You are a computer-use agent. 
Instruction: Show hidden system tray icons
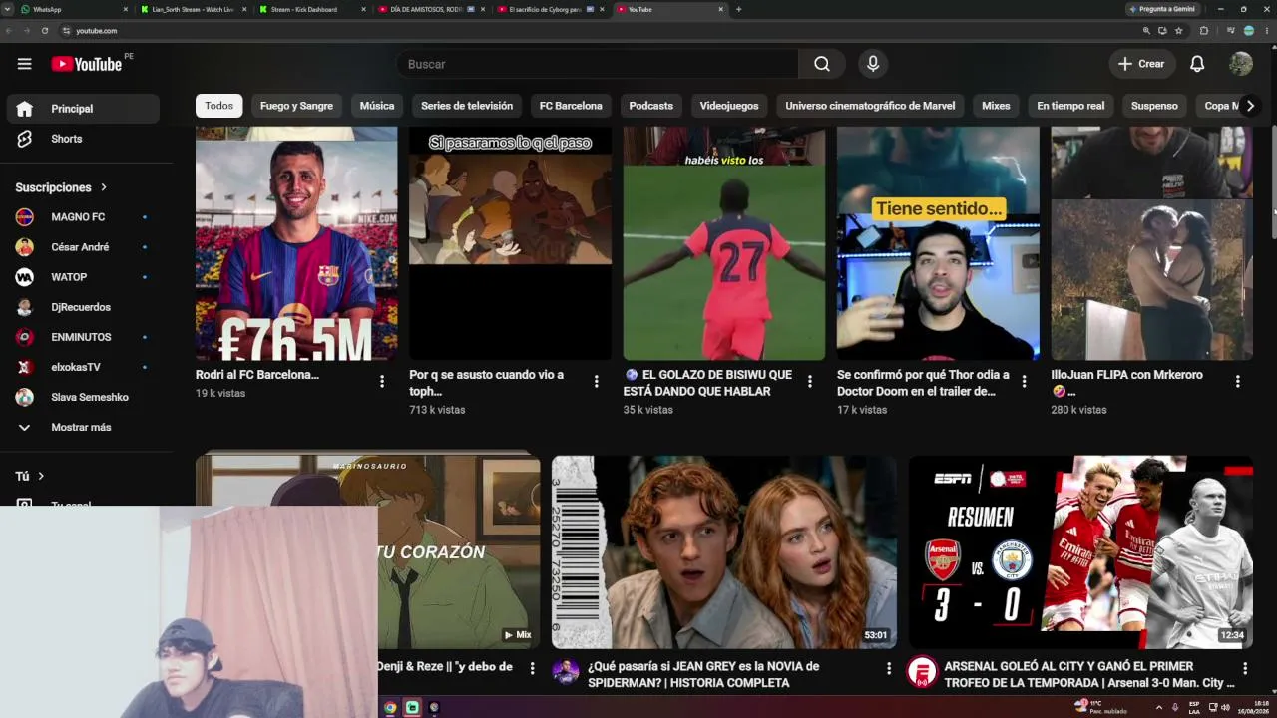[x=1159, y=707]
